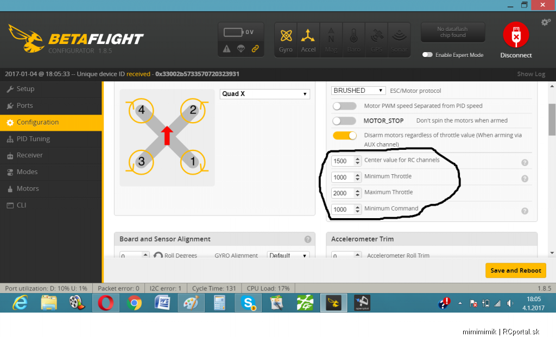Click the vertical scrollbar thumb
The height and width of the screenshot is (337, 556).
click(x=552, y=119)
